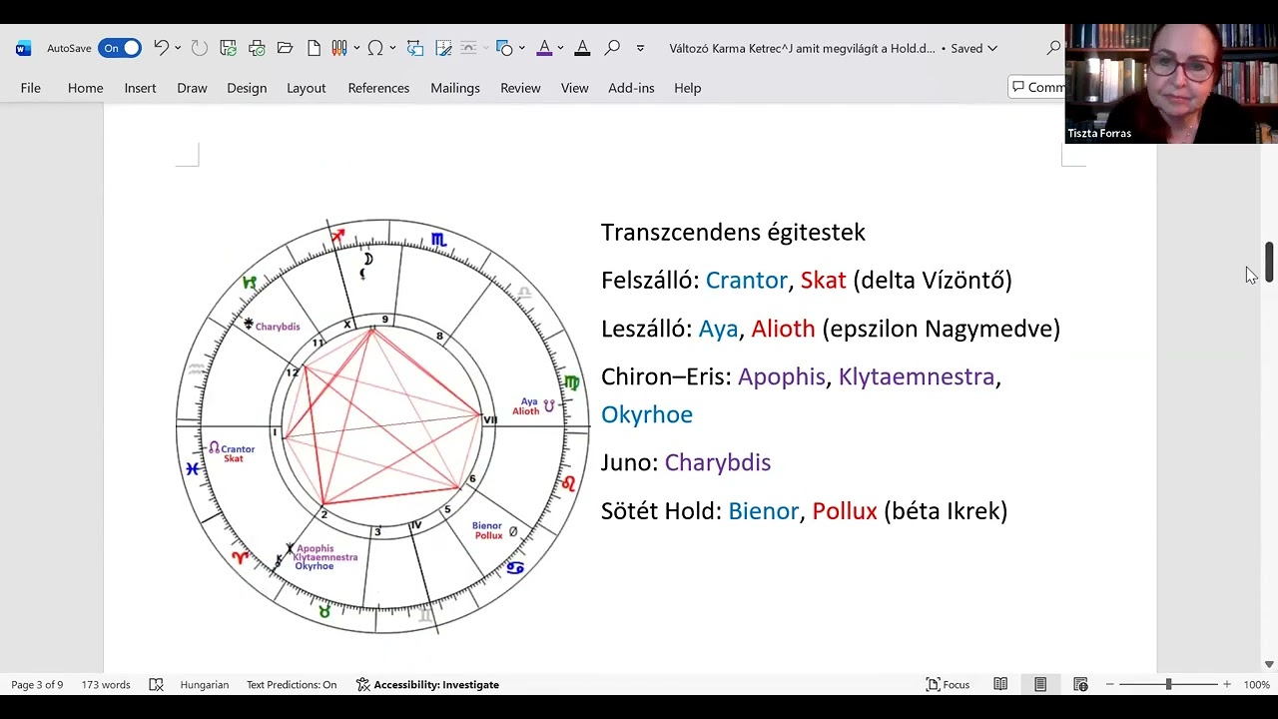Open the Layout ribbon tab
The image size is (1278, 719).
[x=307, y=88]
